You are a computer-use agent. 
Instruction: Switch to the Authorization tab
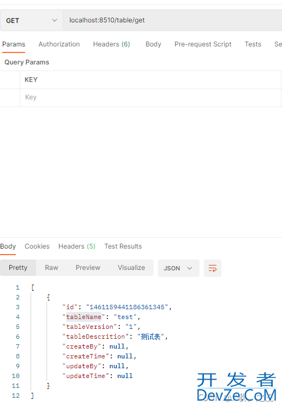tap(59, 44)
